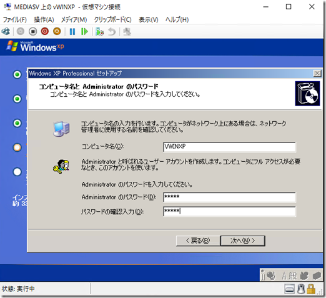Click the 次へ(N) button
Viewport: 326px width, 298px height.
tap(243, 241)
